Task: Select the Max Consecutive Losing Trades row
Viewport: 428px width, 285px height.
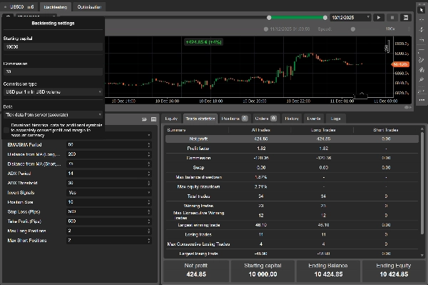Action: [x=292, y=244]
